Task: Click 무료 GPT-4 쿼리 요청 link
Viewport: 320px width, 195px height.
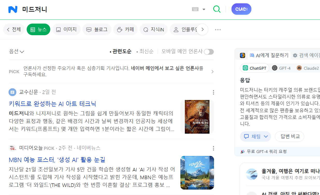Action: click(267, 151)
